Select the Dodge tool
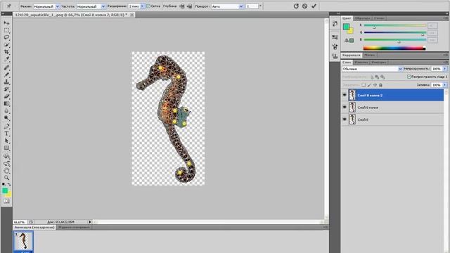450x253 pixels. pos(6,118)
